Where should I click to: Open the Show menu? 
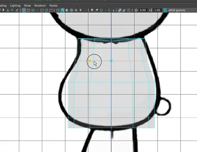27,6
